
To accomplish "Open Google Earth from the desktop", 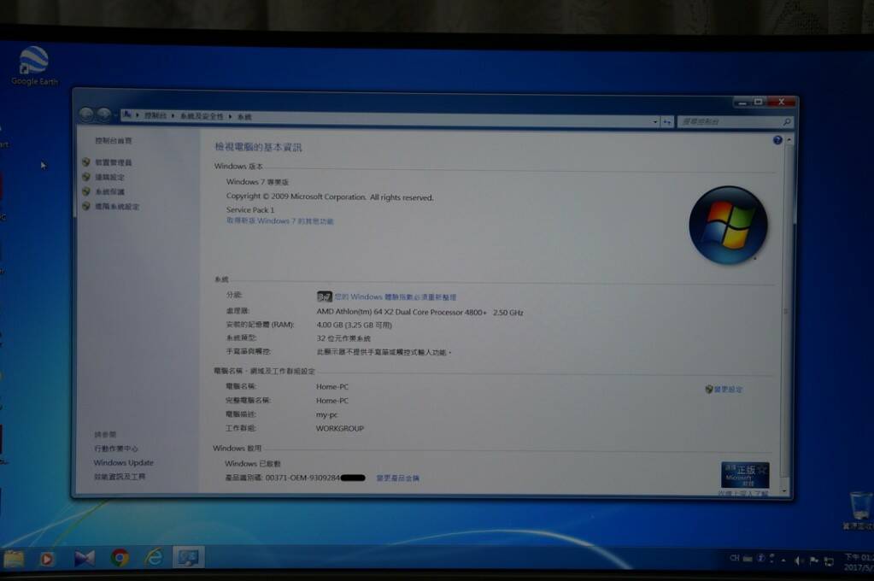I will 34,66.
